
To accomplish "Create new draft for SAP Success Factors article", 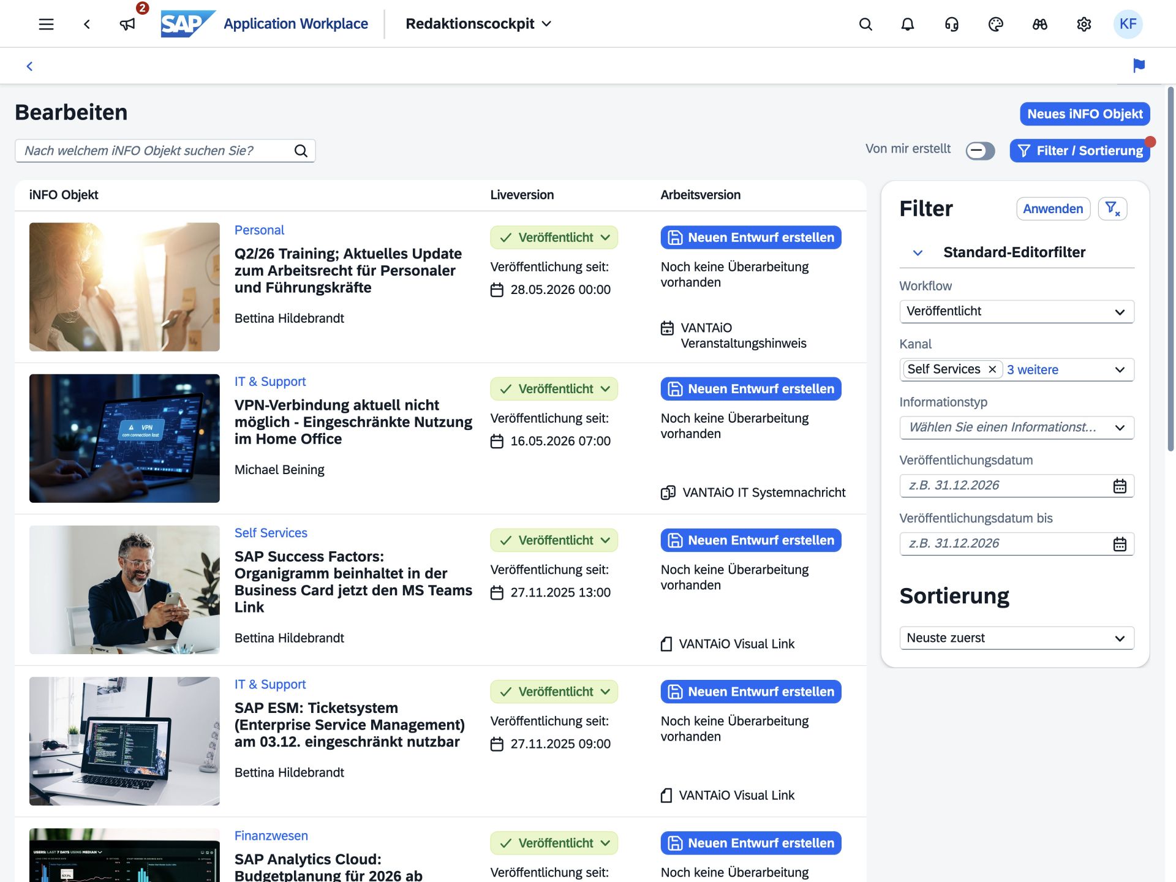I will coord(751,540).
